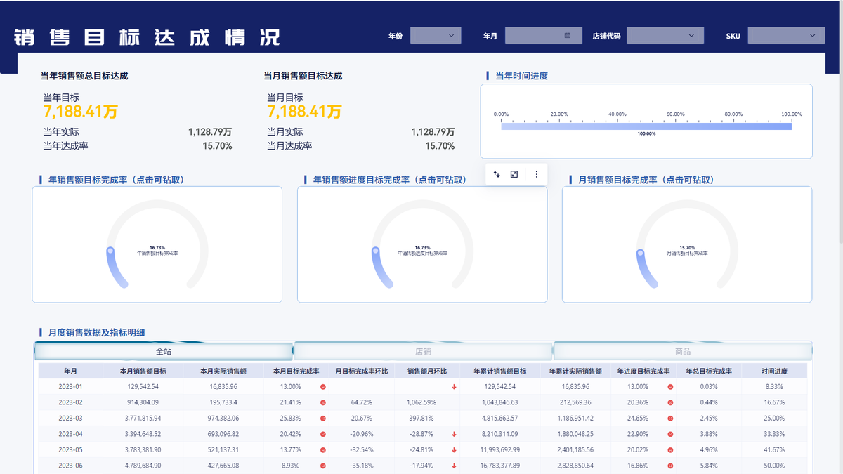Click the 月度销售数据及指标明细 section title
The width and height of the screenshot is (843, 474).
[97, 333]
